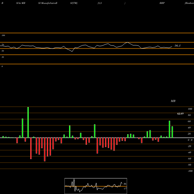194x194 pixels.
Task: Click the tallest green MR histogram bar
Action: 28,122
